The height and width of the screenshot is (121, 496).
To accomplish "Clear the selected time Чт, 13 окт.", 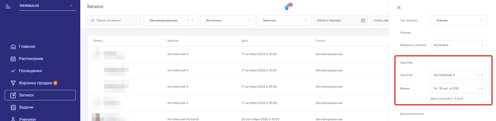I will tap(482, 89).
